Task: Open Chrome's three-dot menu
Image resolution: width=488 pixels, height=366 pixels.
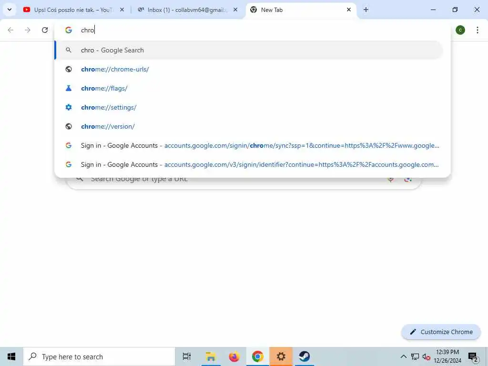Action: click(478, 30)
